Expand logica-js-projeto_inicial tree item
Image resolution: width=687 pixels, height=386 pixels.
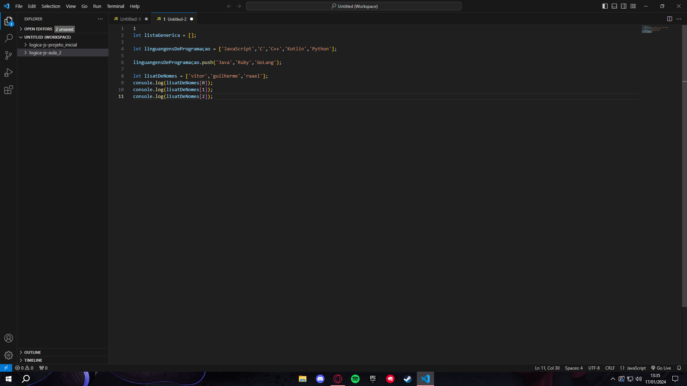click(25, 45)
